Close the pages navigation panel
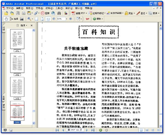The height and width of the screenshot is (135, 165). pos(31,25)
